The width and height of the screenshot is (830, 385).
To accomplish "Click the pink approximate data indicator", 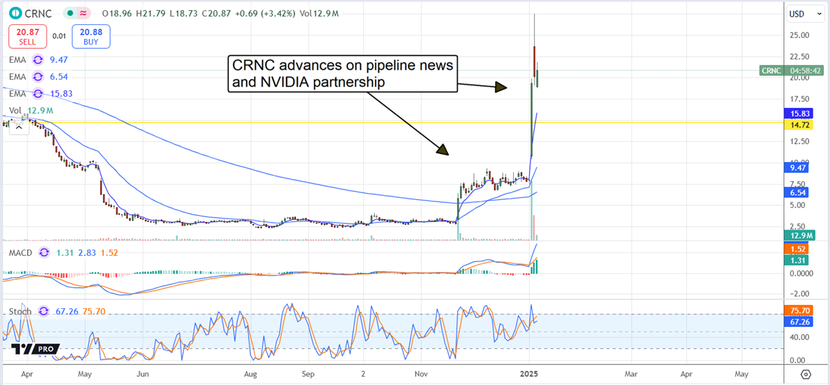I will coord(84,13).
